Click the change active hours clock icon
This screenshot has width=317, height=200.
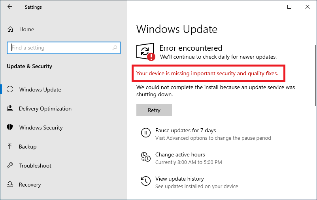tap(145, 158)
